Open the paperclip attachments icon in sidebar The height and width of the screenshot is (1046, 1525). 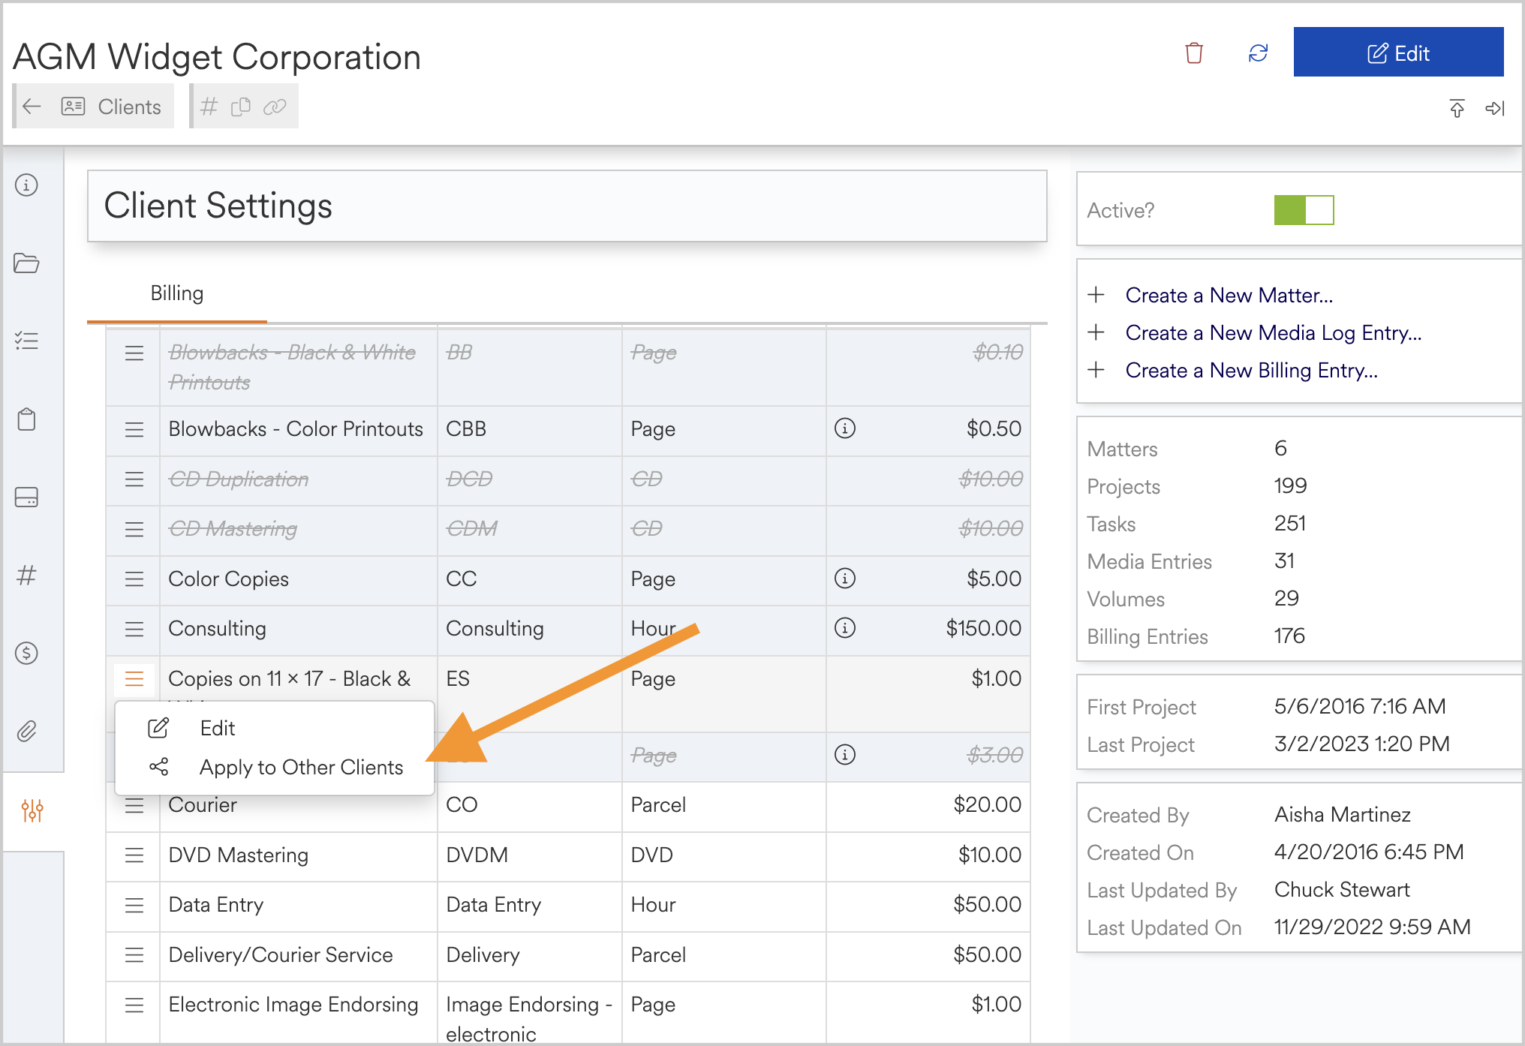(x=27, y=731)
